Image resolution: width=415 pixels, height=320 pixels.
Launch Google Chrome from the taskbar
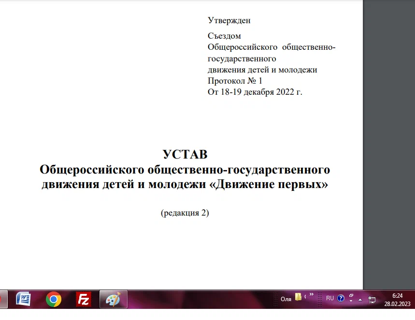(x=54, y=299)
